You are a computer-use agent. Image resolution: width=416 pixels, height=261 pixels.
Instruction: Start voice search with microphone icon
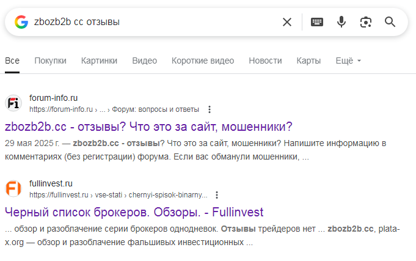tap(341, 22)
